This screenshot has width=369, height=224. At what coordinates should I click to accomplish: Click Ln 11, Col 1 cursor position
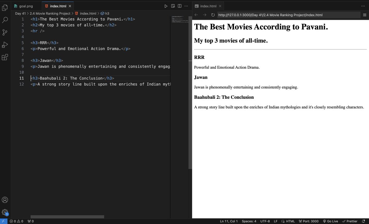click(229, 221)
